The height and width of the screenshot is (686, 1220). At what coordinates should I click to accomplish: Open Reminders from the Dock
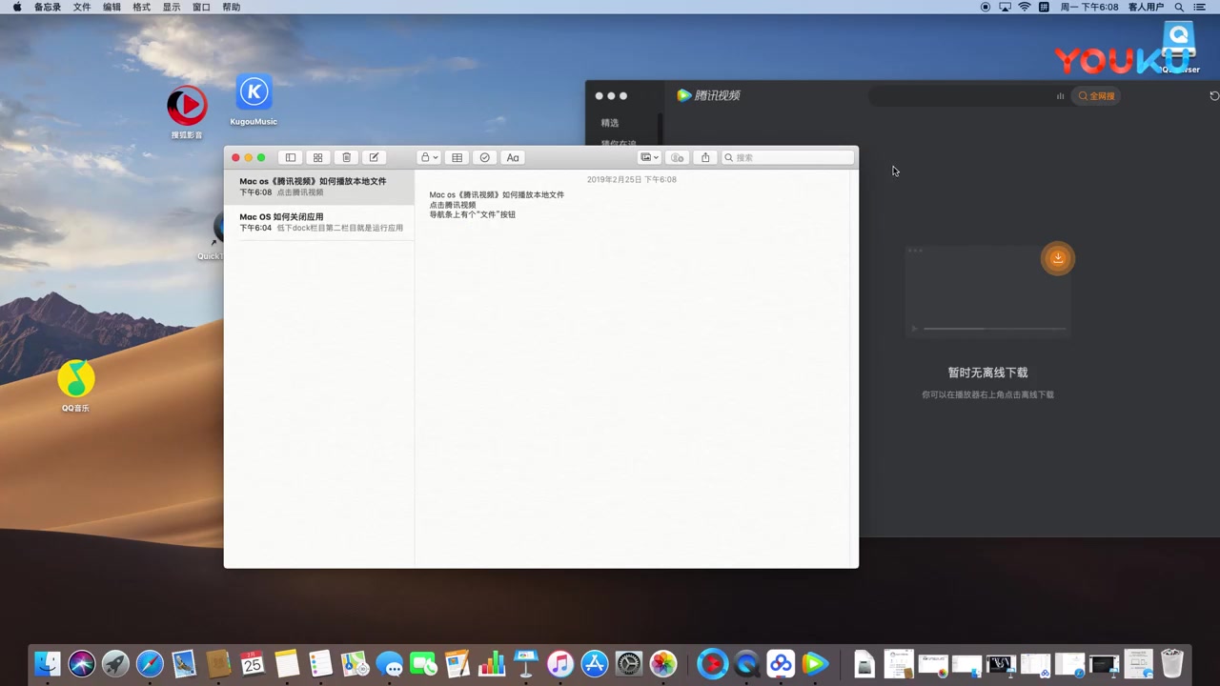tap(321, 663)
